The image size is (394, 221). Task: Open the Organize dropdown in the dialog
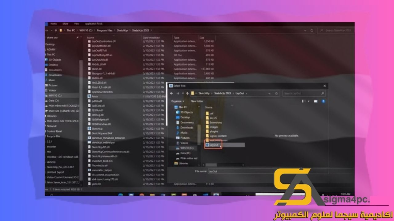pyautogui.click(x=178, y=101)
